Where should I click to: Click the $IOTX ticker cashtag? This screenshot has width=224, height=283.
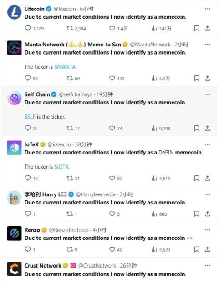pyautogui.click(x=61, y=167)
